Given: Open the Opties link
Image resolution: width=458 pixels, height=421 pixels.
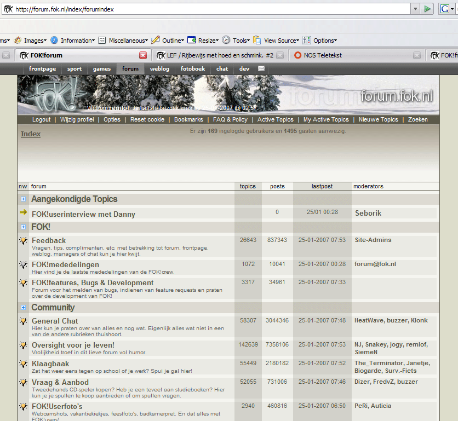Looking at the screenshot, I should (x=112, y=120).
